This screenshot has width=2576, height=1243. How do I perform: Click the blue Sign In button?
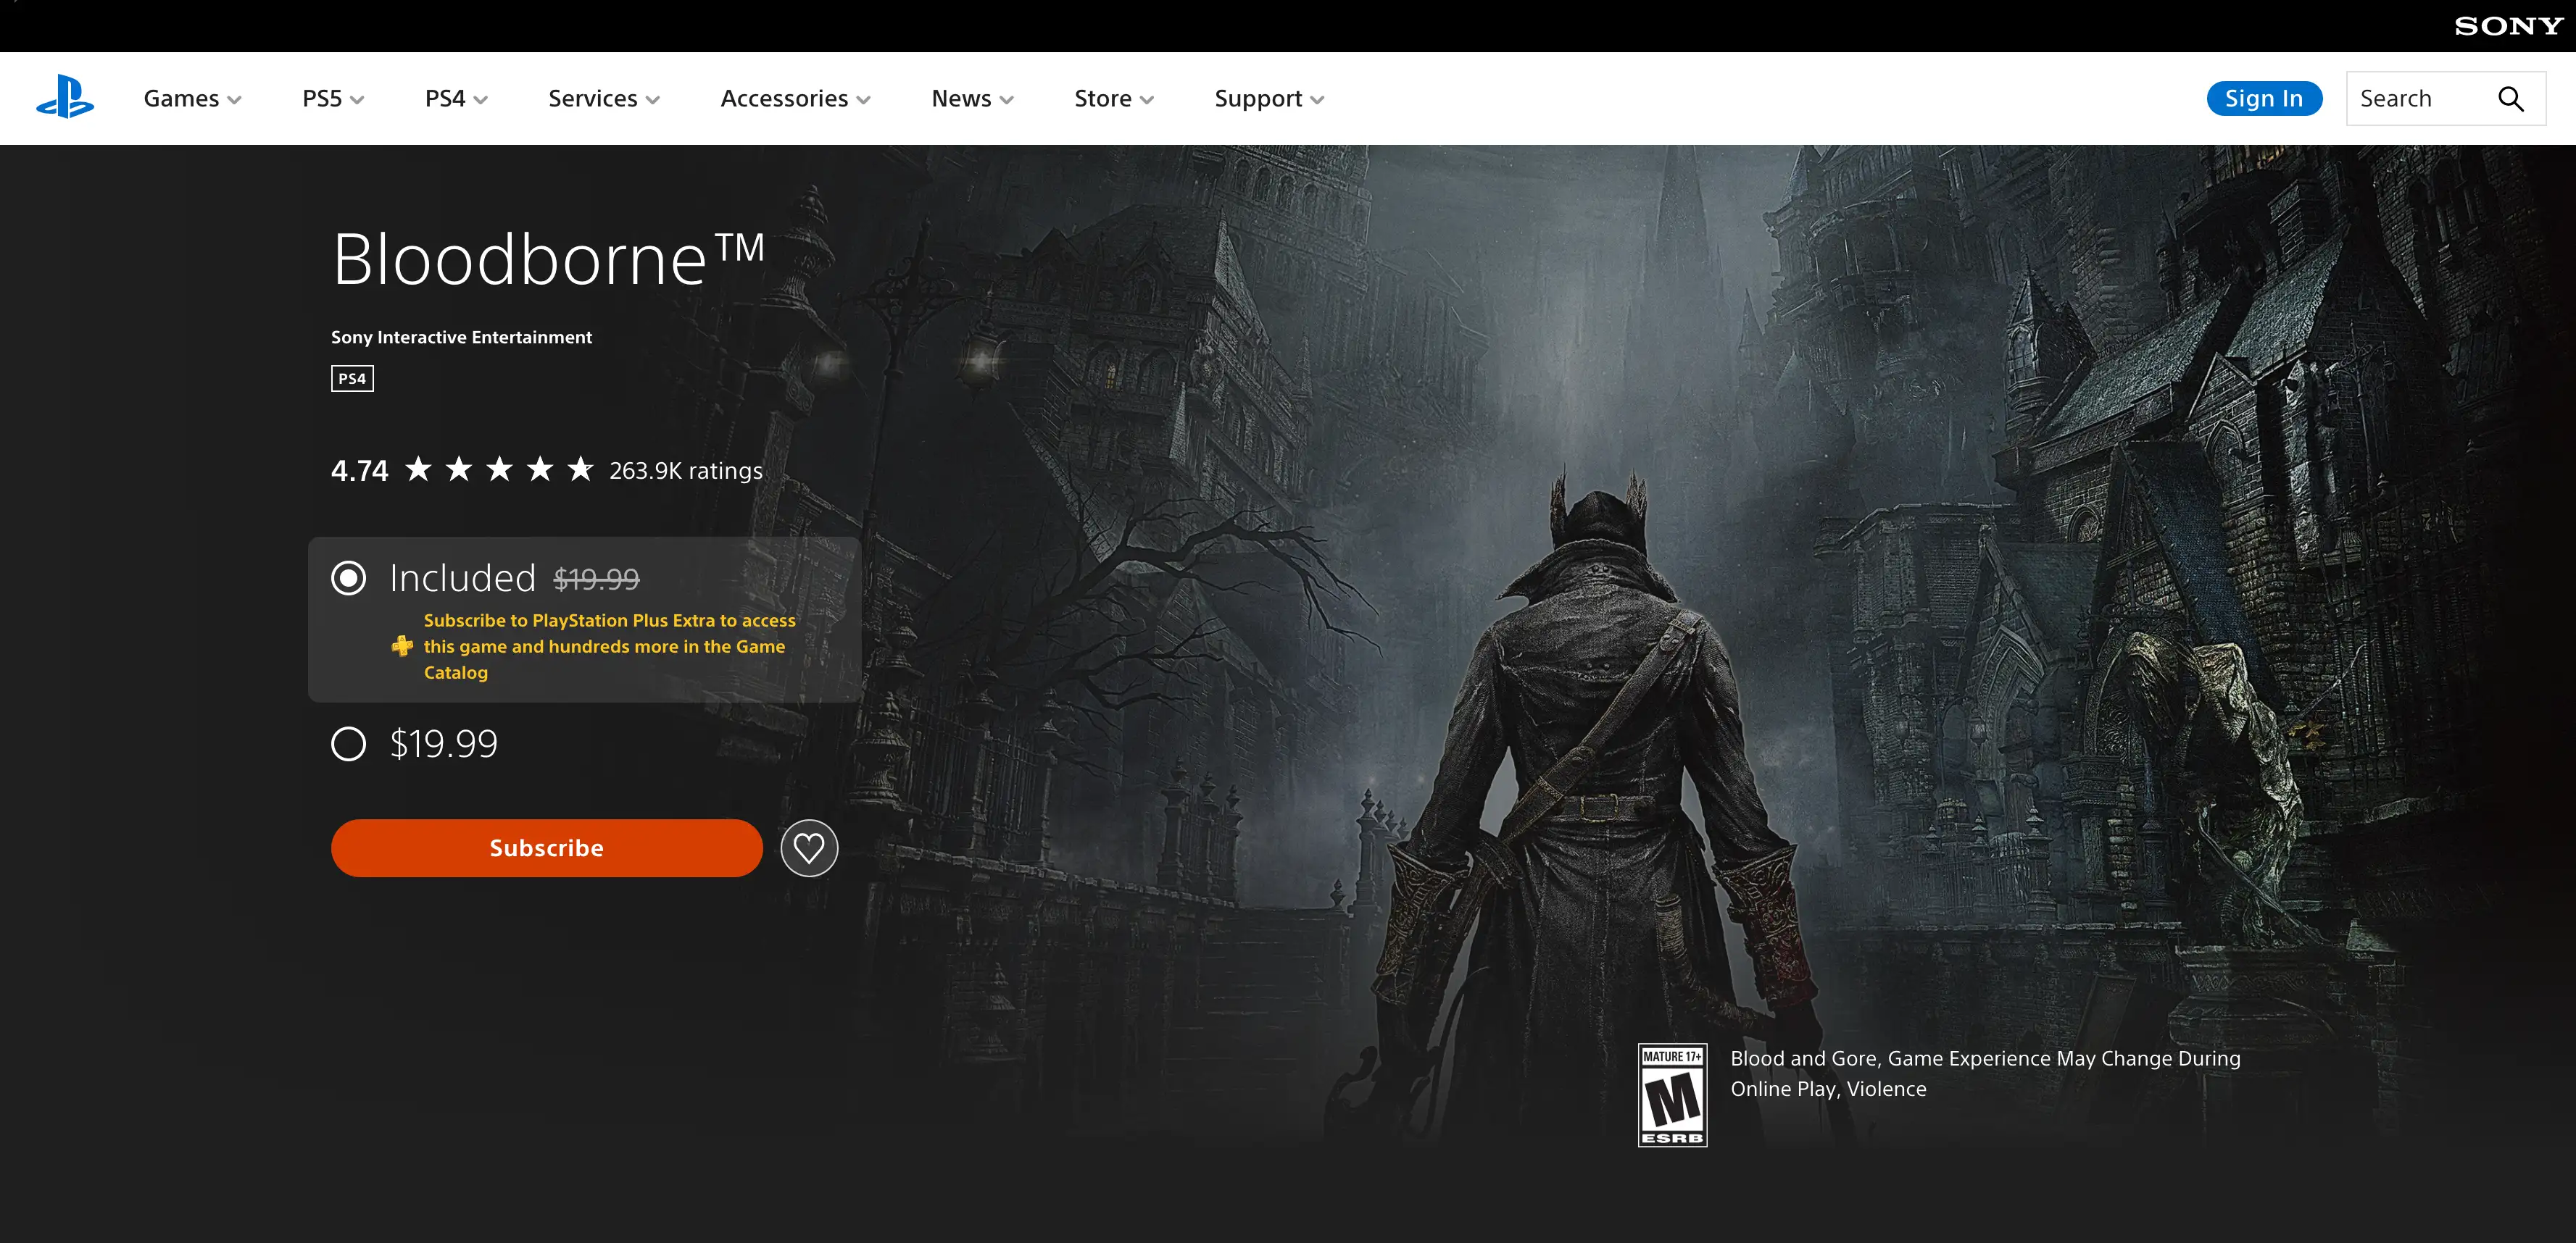[2264, 98]
